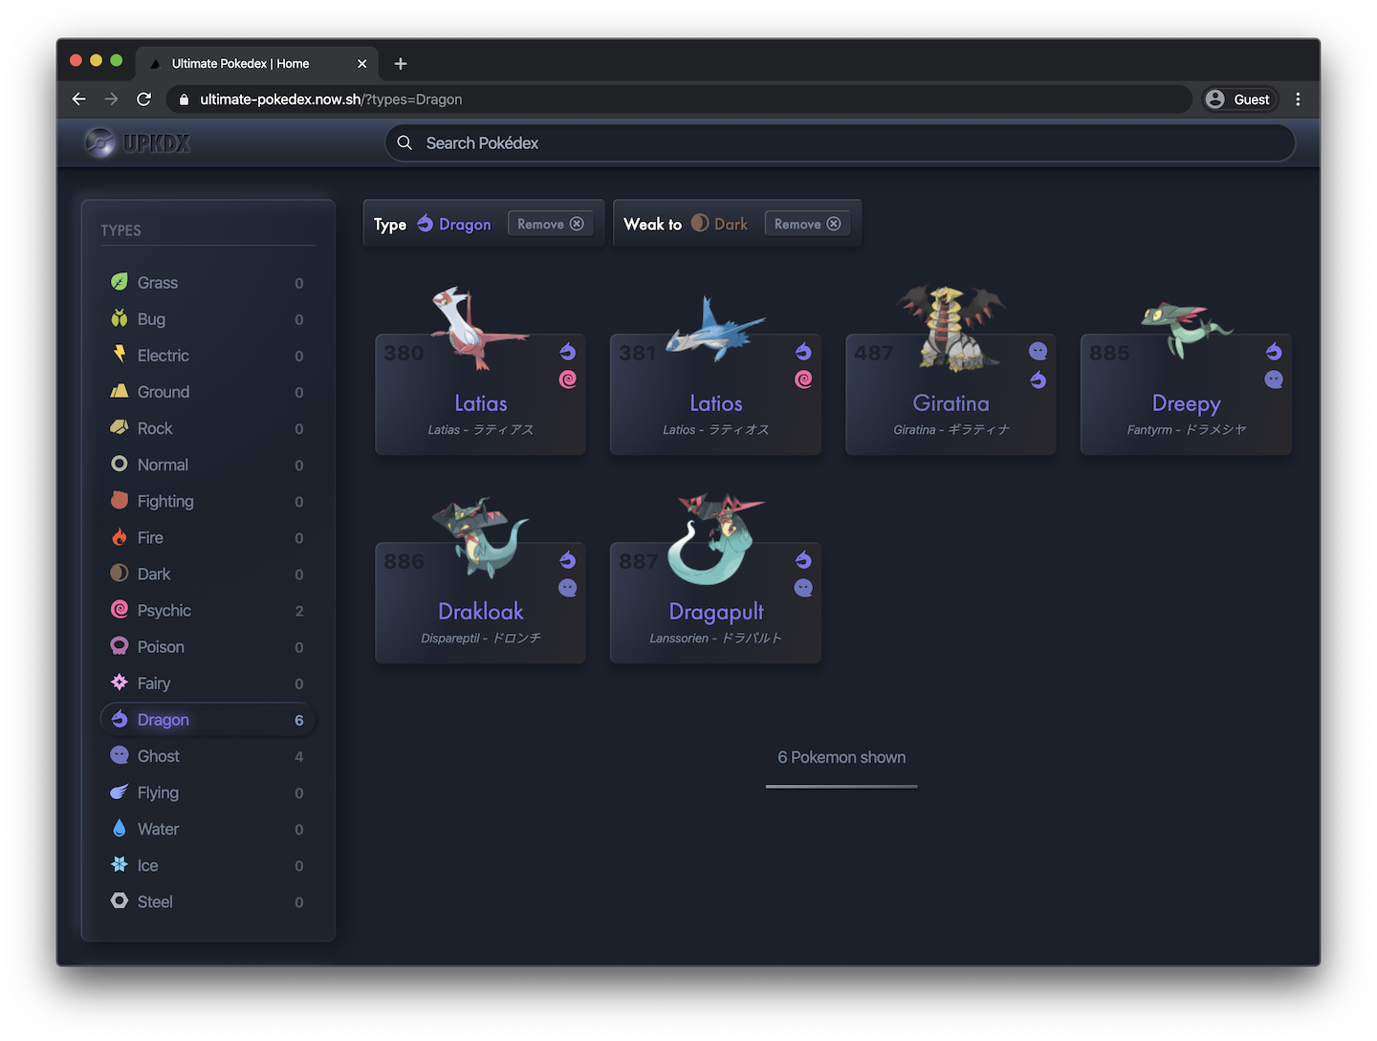This screenshot has width=1377, height=1041.
Task: Click the Electric type lightning icon
Action: click(x=120, y=355)
